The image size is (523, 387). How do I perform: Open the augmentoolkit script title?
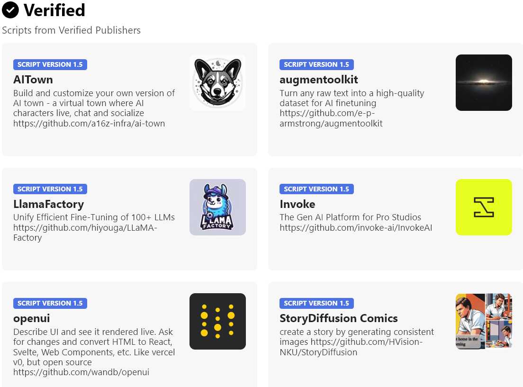pyautogui.click(x=318, y=80)
